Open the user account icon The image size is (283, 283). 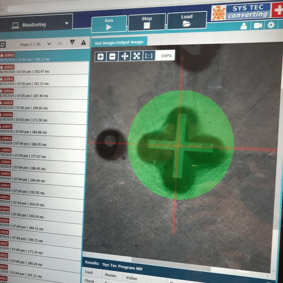tap(244, 26)
